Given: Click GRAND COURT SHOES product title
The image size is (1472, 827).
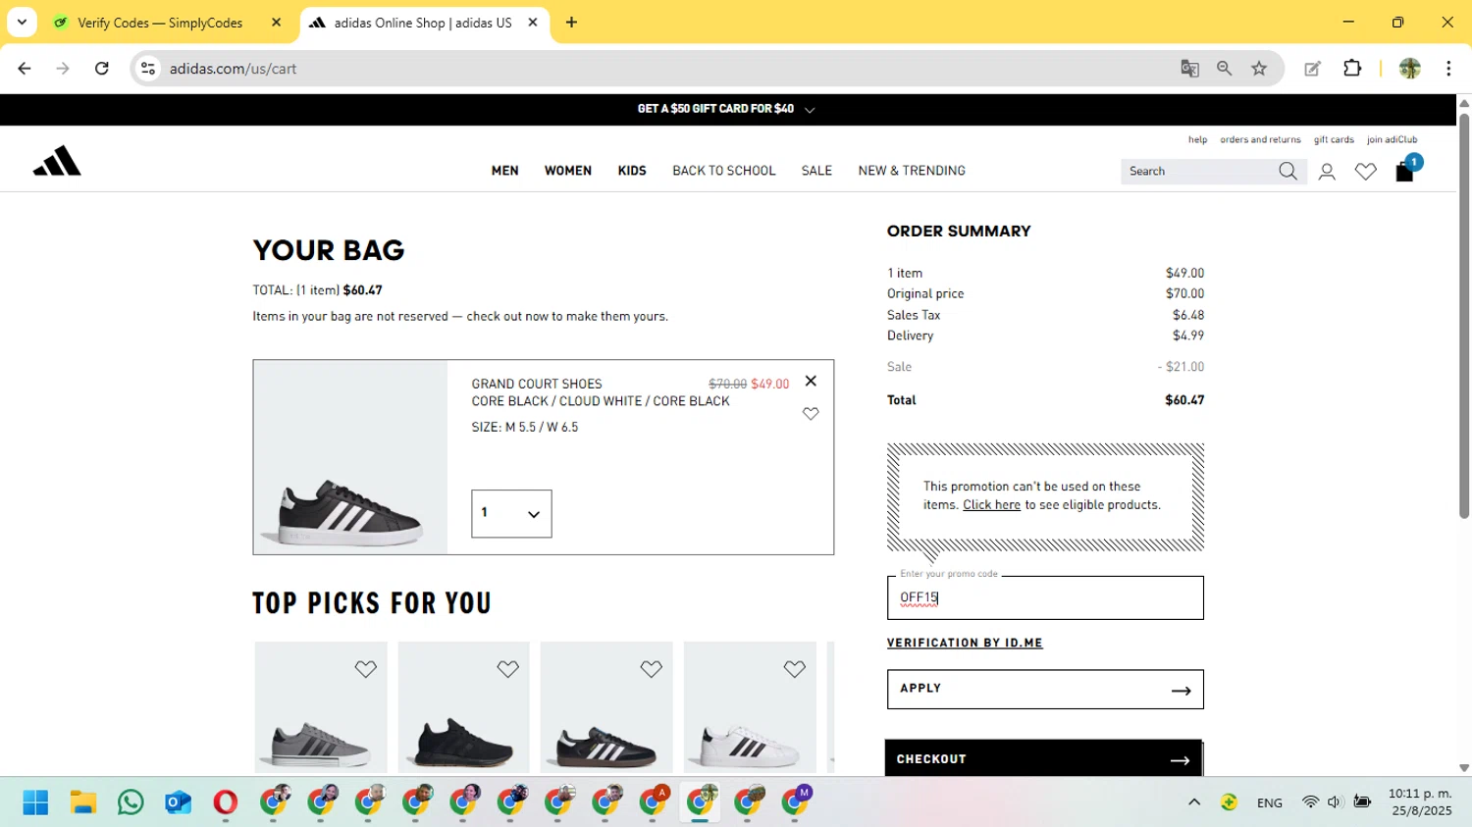Looking at the screenshot, I should (x=537, y=384).
